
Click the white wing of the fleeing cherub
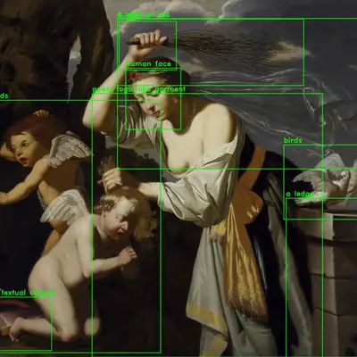[69, 149]
